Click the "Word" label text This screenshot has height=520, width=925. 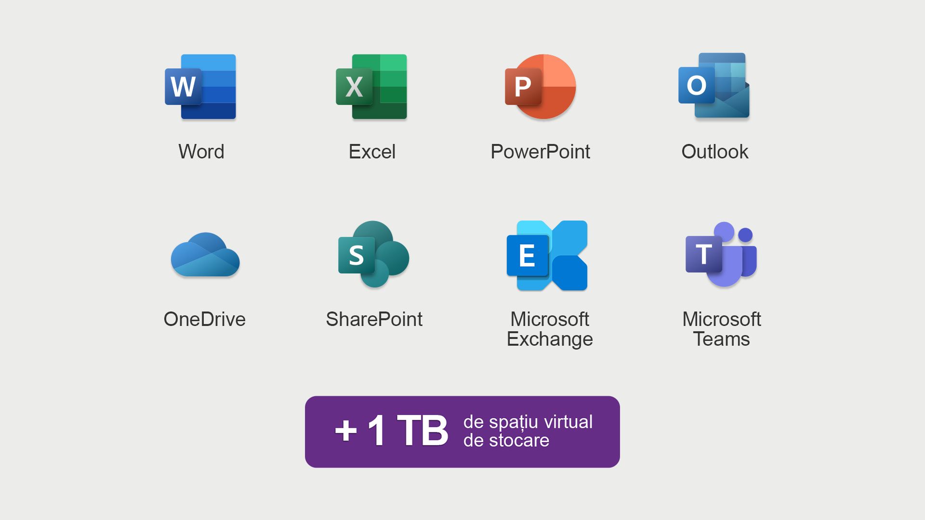(x=201, y=152)
